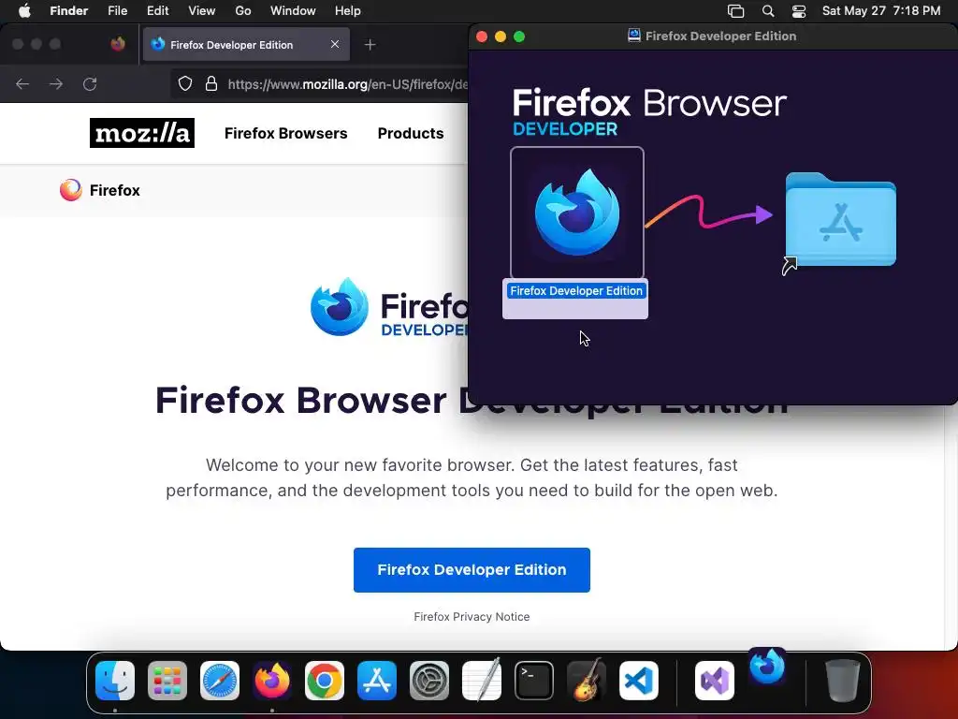This screenshot has height=719, width=958.
Task: Open the Firefox Privacy Notice link
Action: 472,617
